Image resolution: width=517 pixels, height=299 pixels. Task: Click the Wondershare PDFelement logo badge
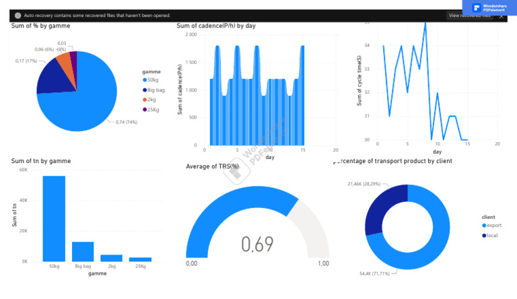pos(489,7)
